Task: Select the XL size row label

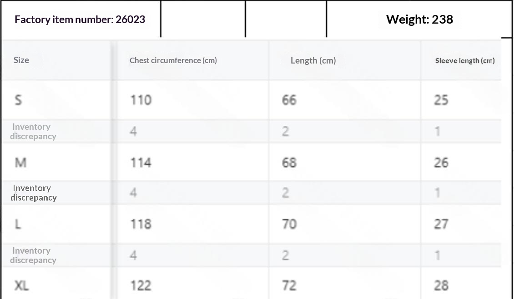Action: point(22,285)
